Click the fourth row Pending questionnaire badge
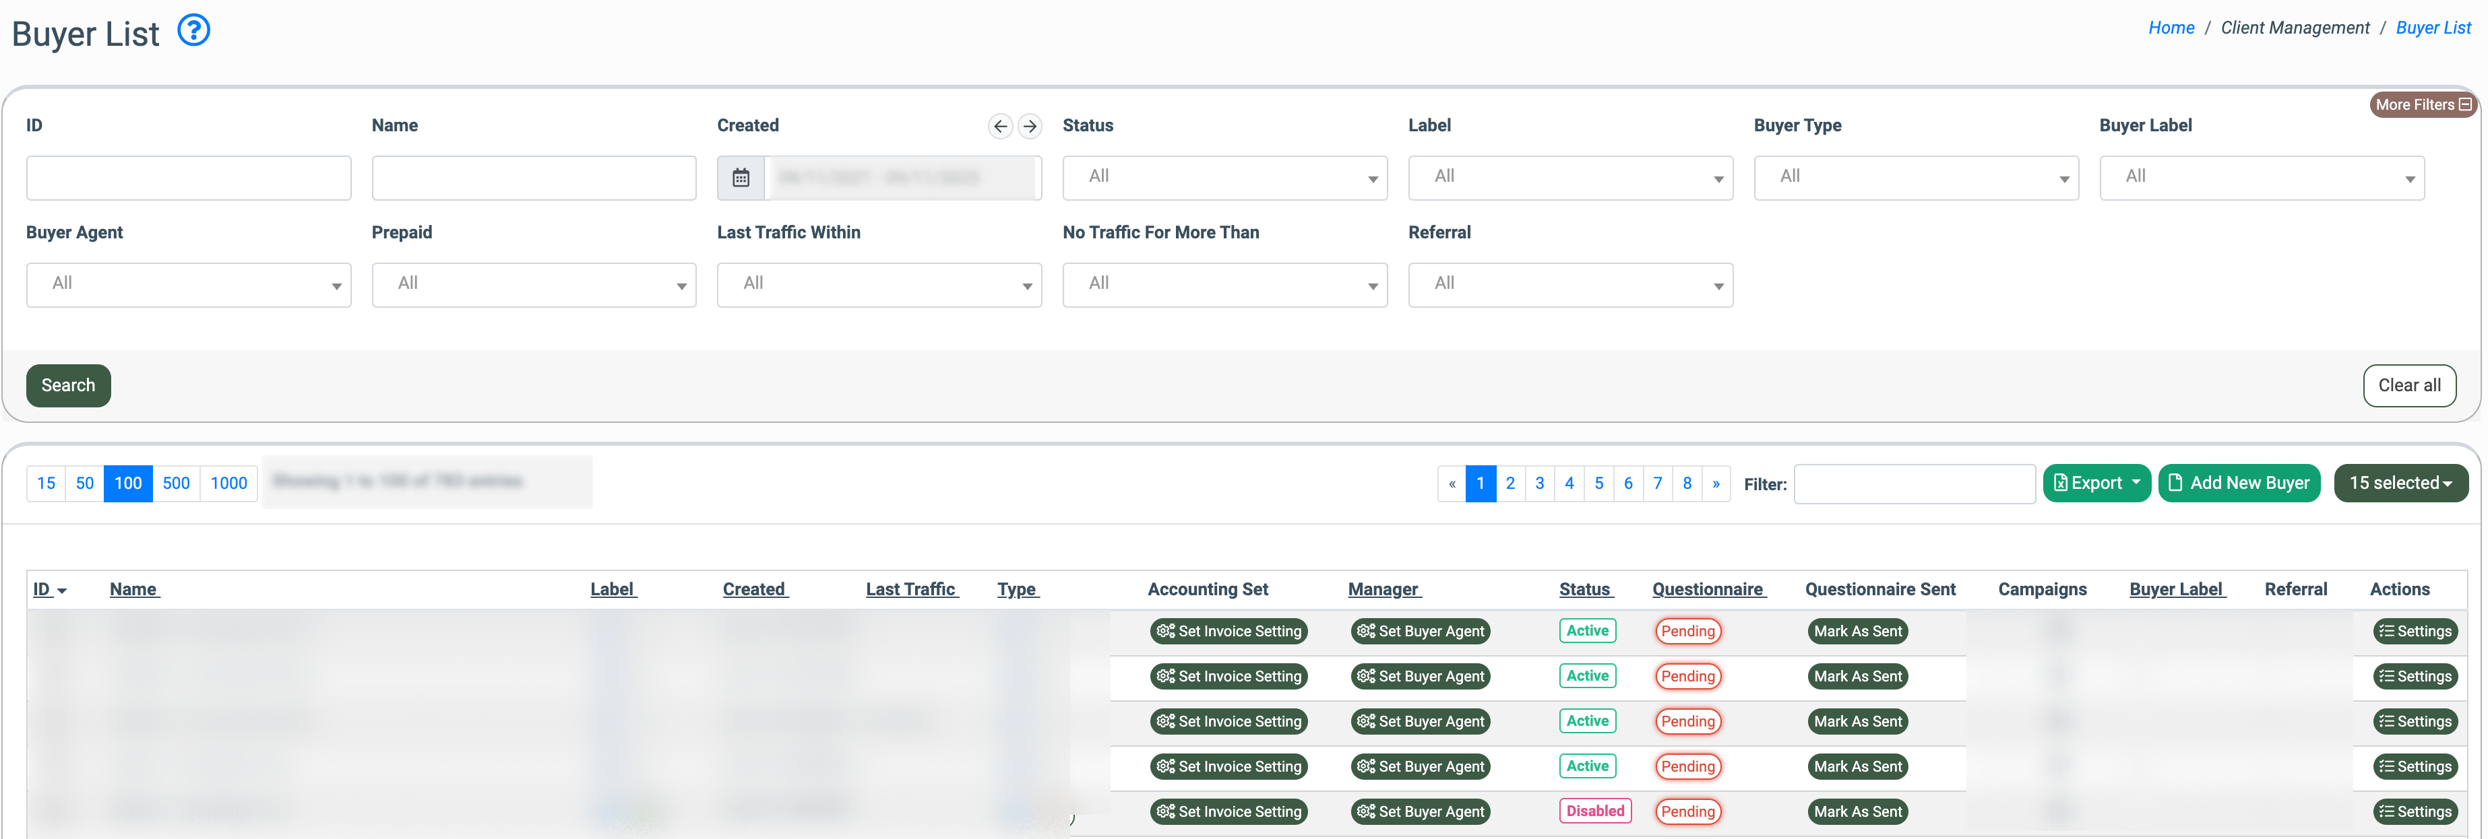The width and height of the screenshot is (2488, 839). 1687,766
